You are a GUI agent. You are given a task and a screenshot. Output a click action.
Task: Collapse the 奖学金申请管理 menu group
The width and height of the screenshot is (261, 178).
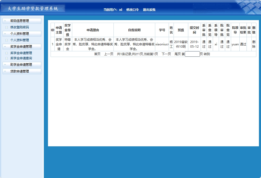click(22, 46)
